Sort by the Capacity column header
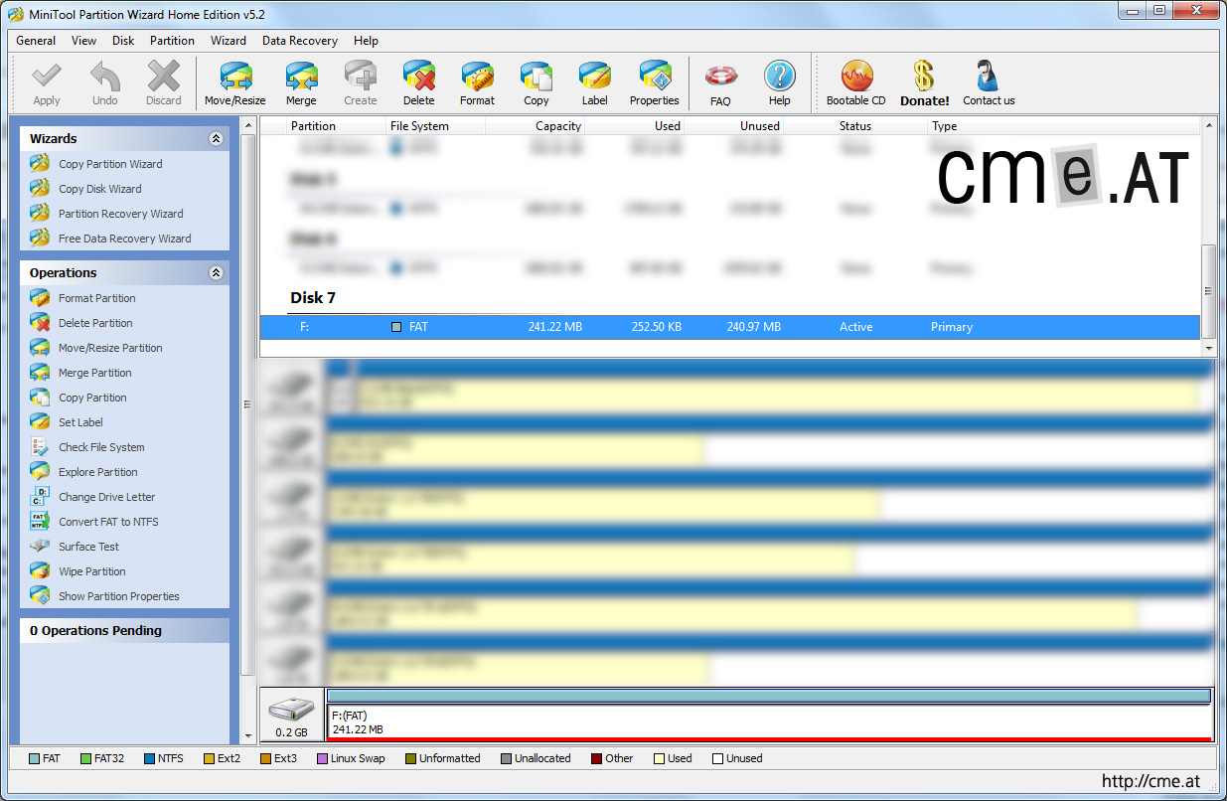The height and width of the screenshot is (801, 1227). (536, 126)
